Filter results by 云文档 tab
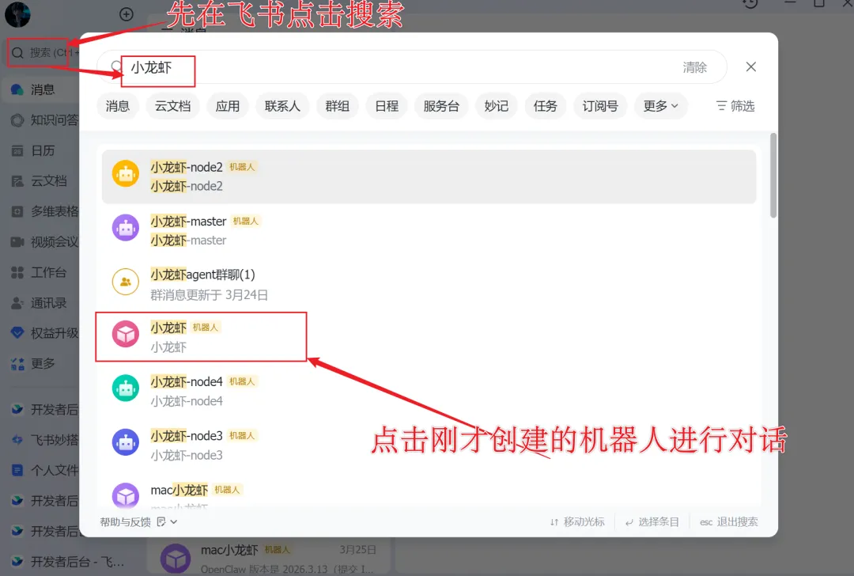854x576 pixels. point(172,106)
